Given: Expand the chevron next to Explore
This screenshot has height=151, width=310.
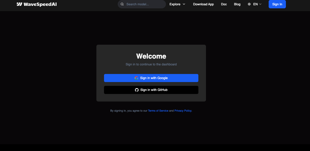Looking at the screenshot, I should click(x=184, y=4).
